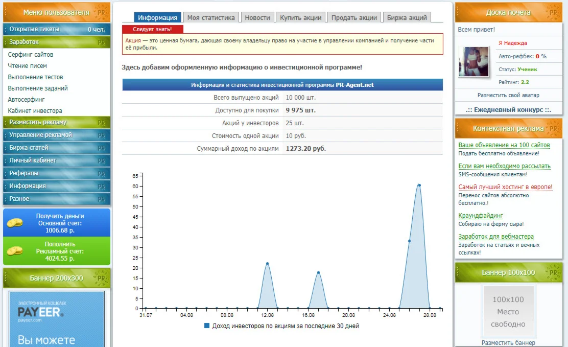Click the 9 975 шт. value
Image resolution: width=568 pixels, height=347 pixels.
(x=301, y=110)
